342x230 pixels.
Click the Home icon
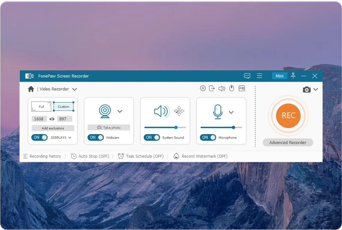[x=31, y=89]
